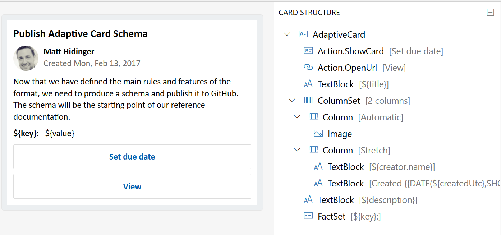Collapse the Column [Stretch] node

[297, 150]
